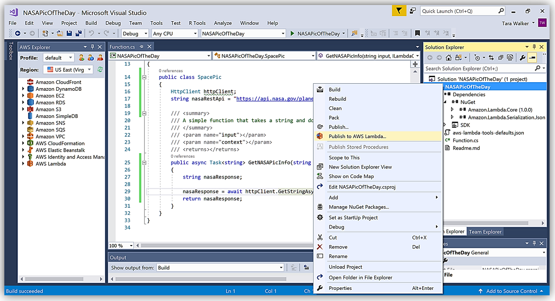Switch to the Team Explorer tab
The image size is (555, 301).
point(485,232)
